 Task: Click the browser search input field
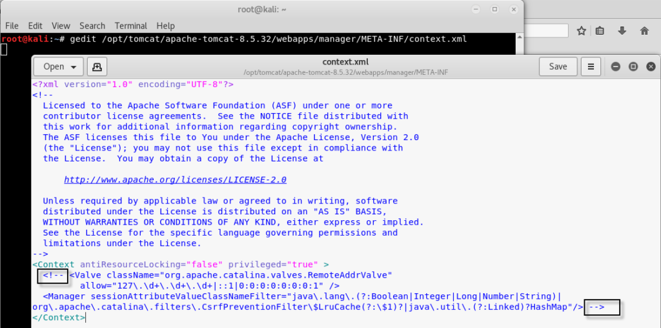[546, 31]
